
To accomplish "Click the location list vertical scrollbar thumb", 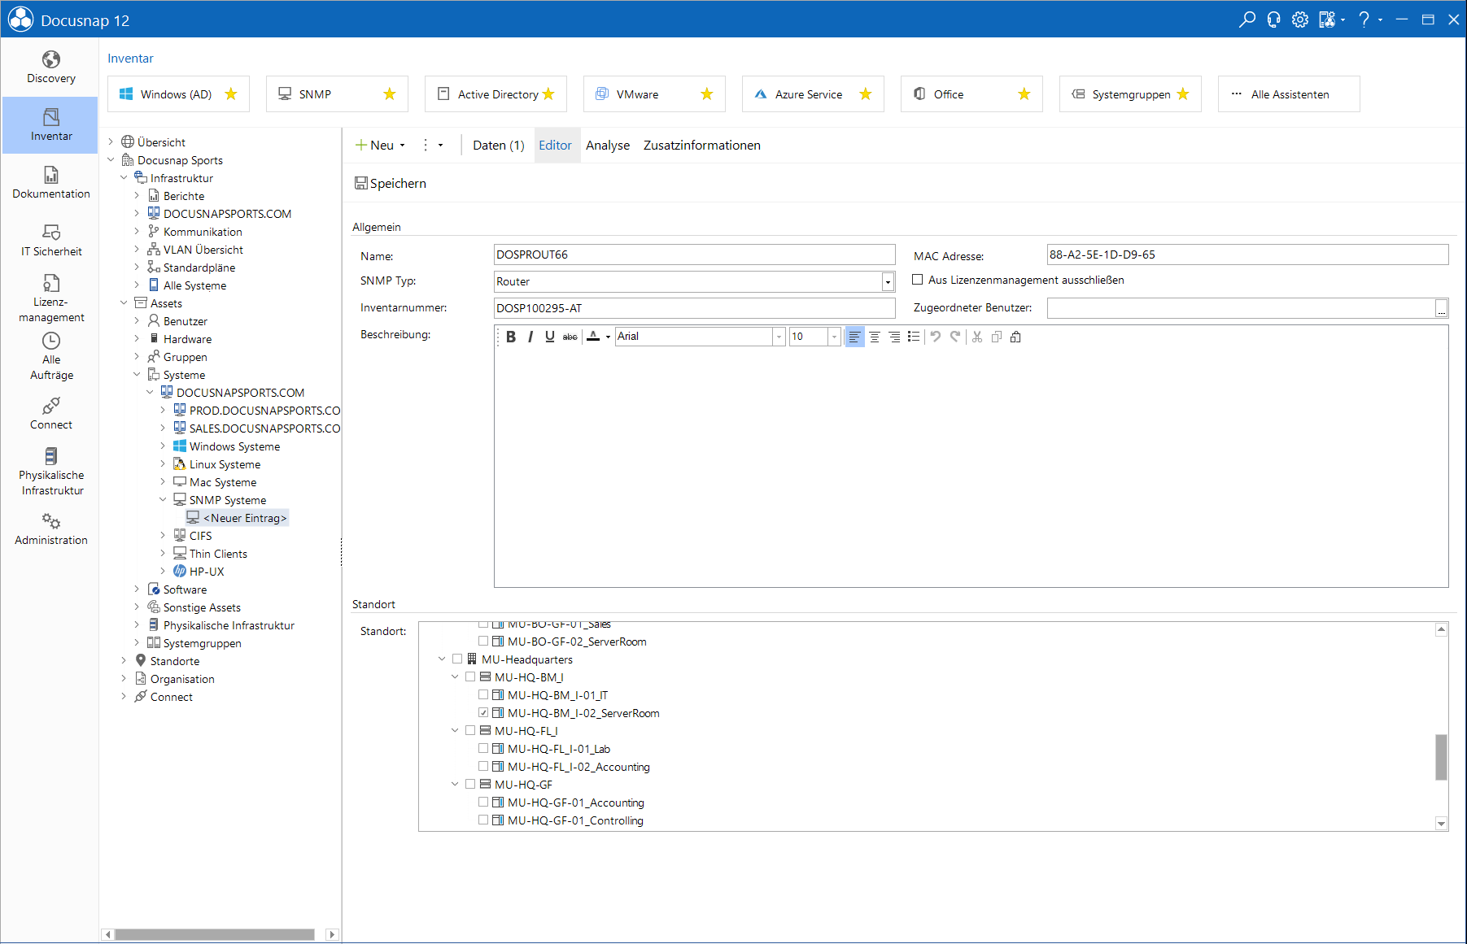I will click(x=1441, y=757).
